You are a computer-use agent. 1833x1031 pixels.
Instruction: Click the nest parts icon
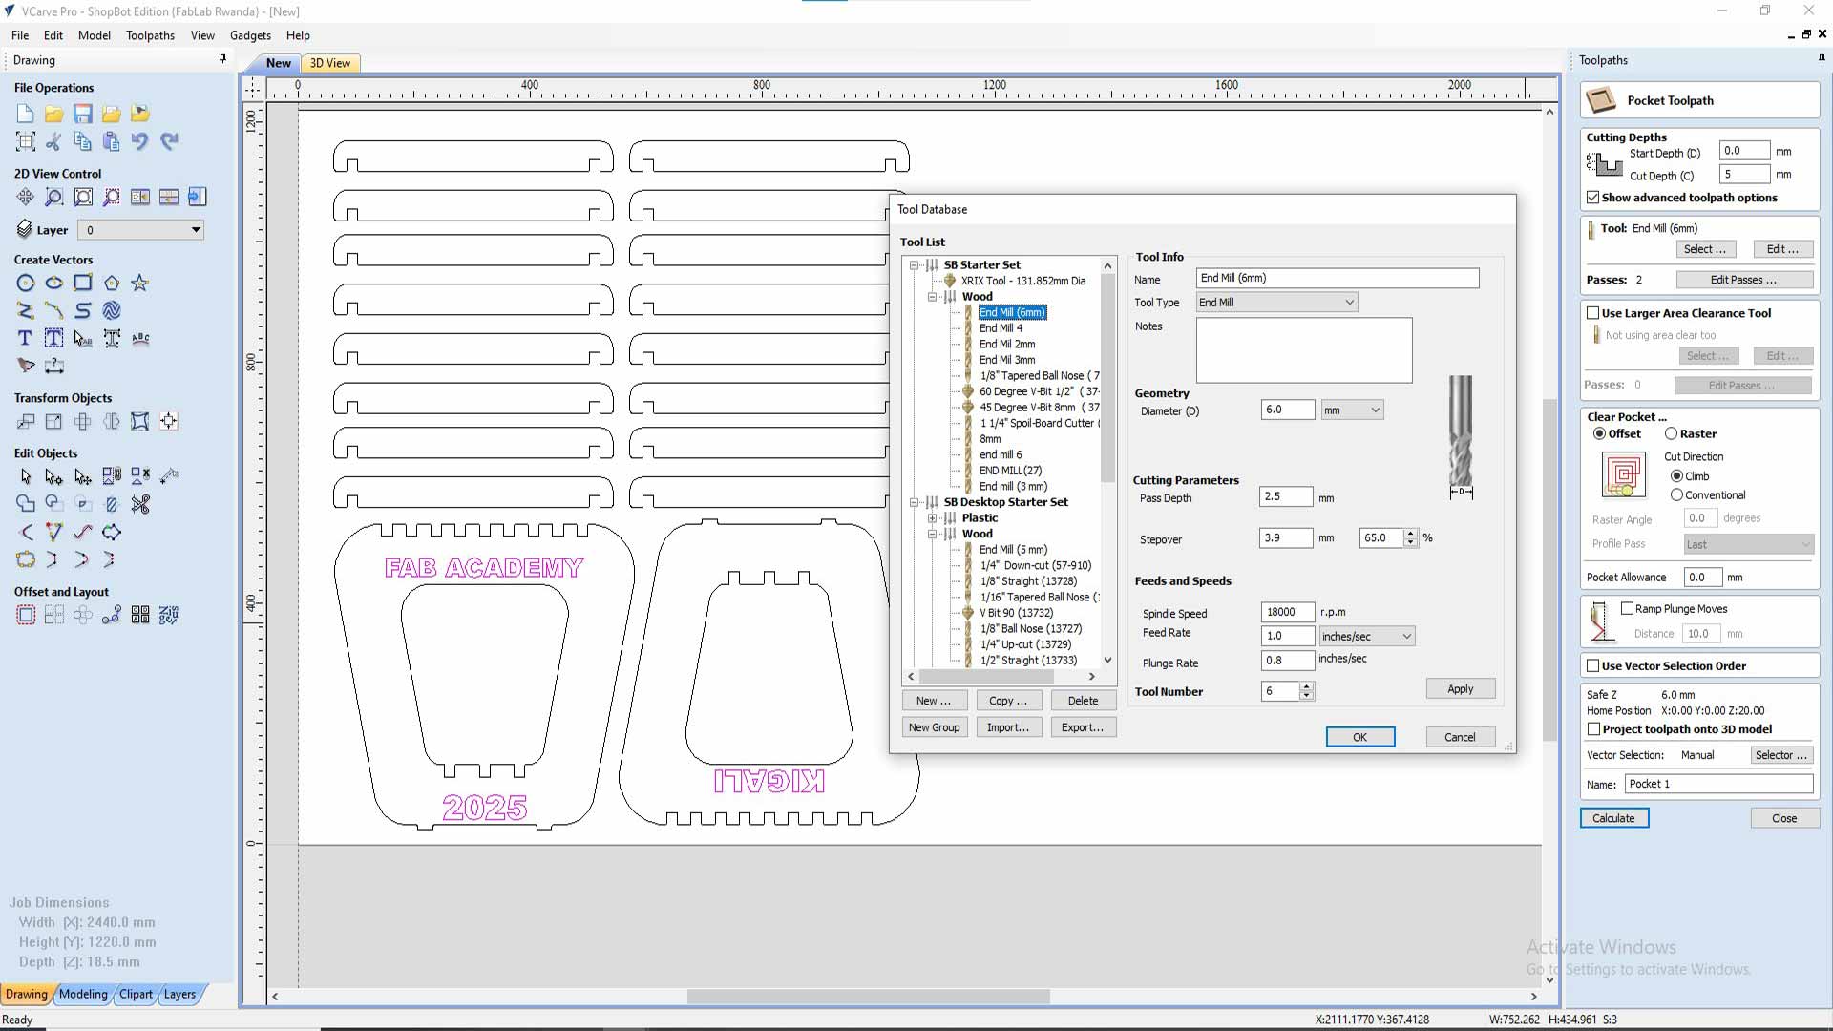169,615
